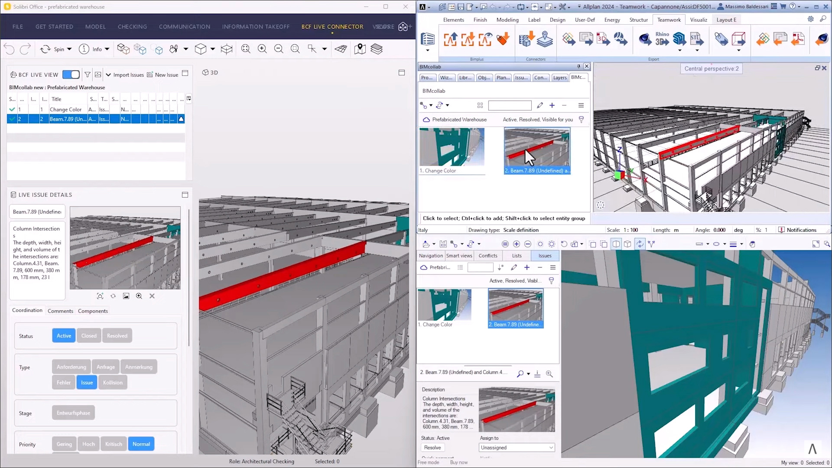
Task: Click the Change Color issue table row
Action: pyautogui.click(x=96, y=110)
